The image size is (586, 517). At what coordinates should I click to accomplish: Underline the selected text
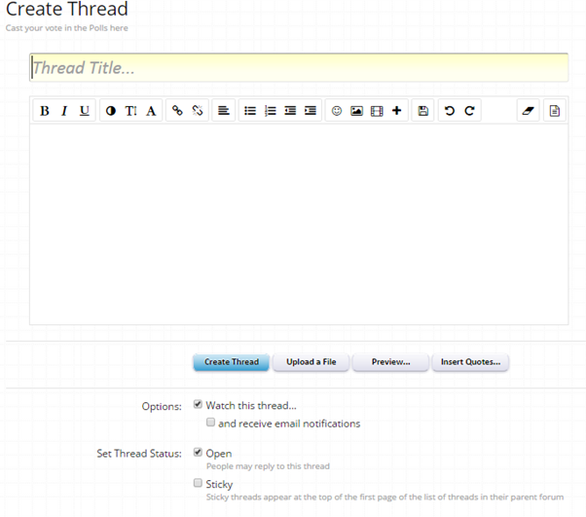[x=85, y=111]
